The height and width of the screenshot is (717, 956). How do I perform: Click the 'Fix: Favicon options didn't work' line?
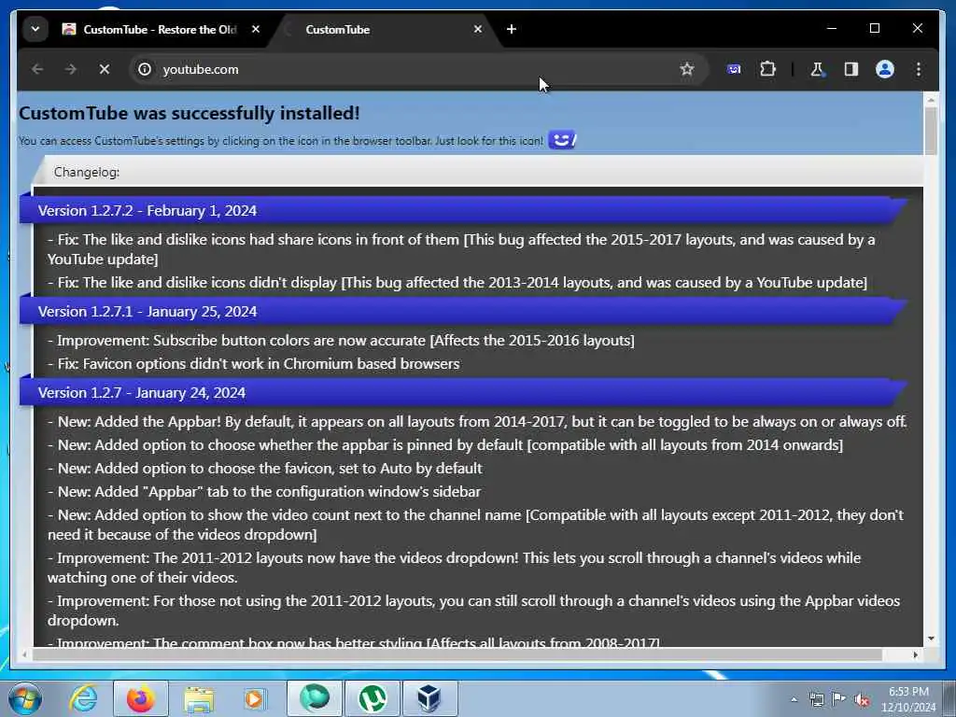[x=254, y=364]
